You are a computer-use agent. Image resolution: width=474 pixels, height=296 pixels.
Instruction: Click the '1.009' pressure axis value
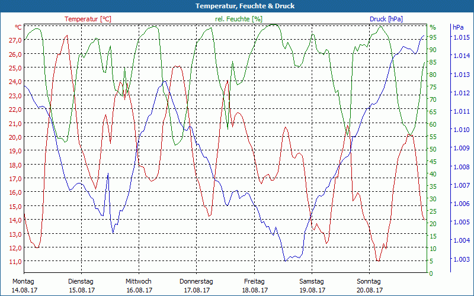click(x=462, y=148)
